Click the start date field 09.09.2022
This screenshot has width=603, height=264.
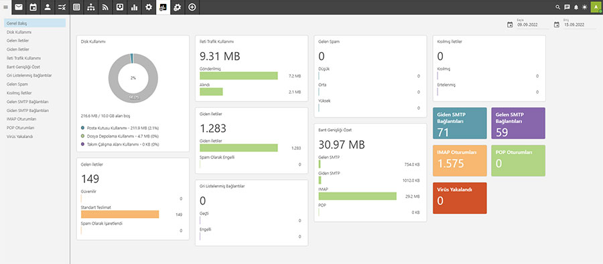click(533, 25)
